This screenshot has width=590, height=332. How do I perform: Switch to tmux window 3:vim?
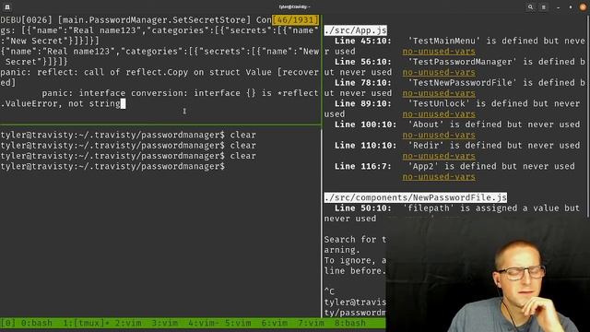(165, 323)
